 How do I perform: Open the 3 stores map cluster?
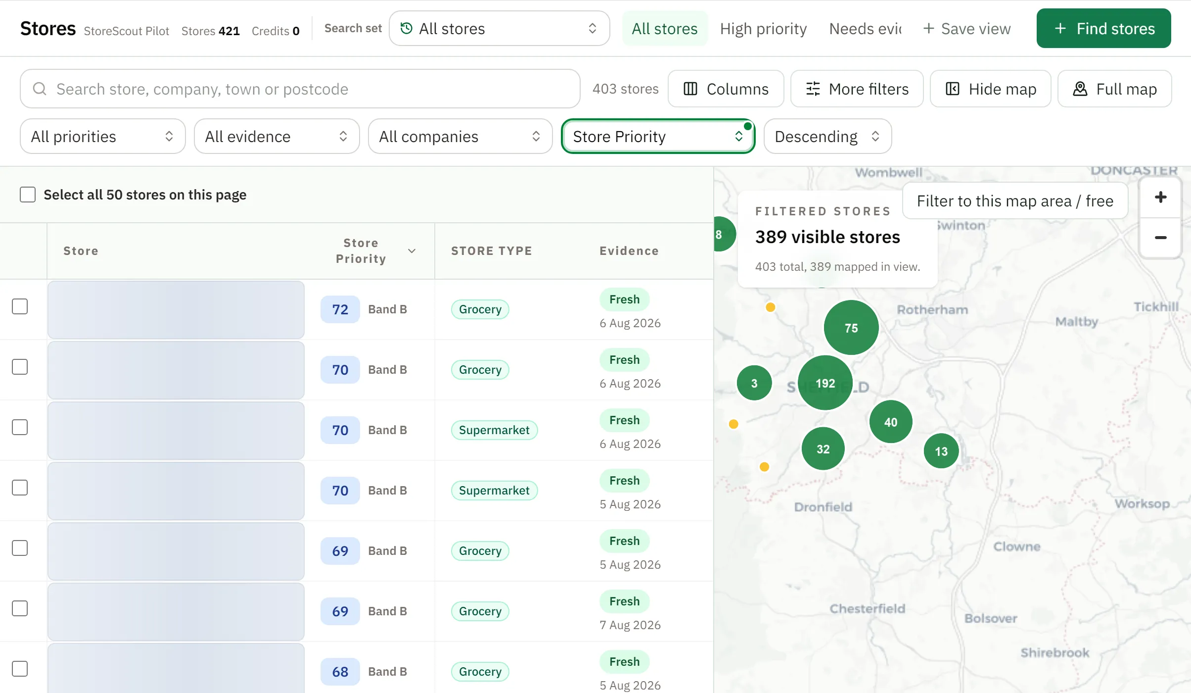click(754, 383)
